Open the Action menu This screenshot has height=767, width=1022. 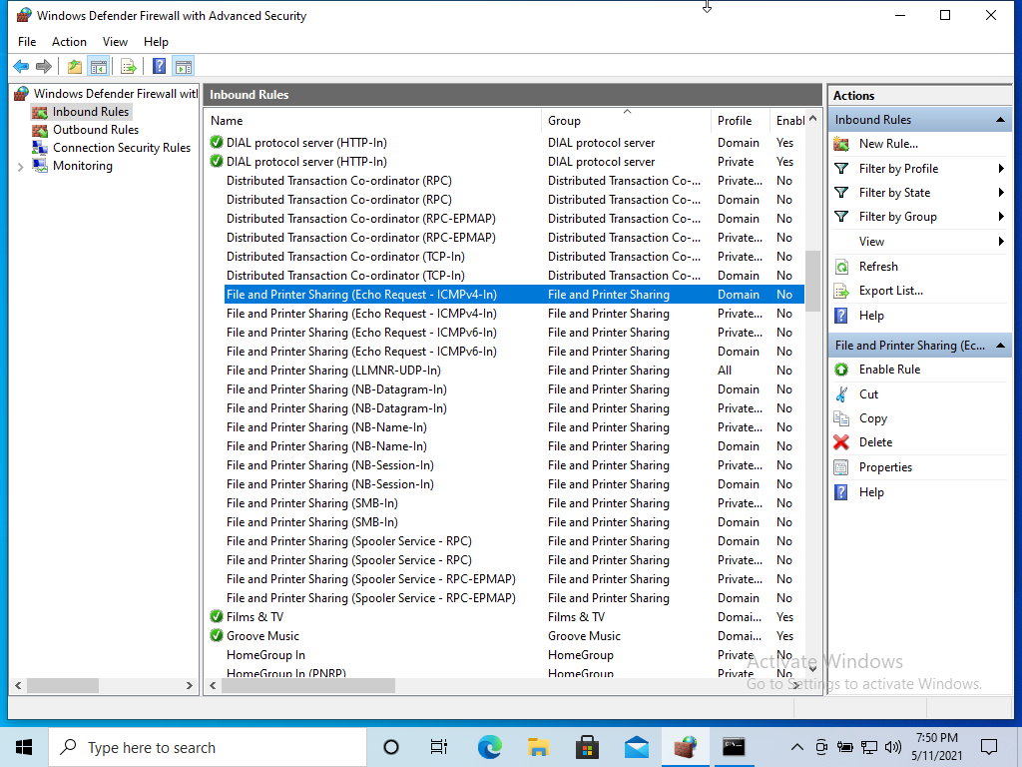point(69,42)
